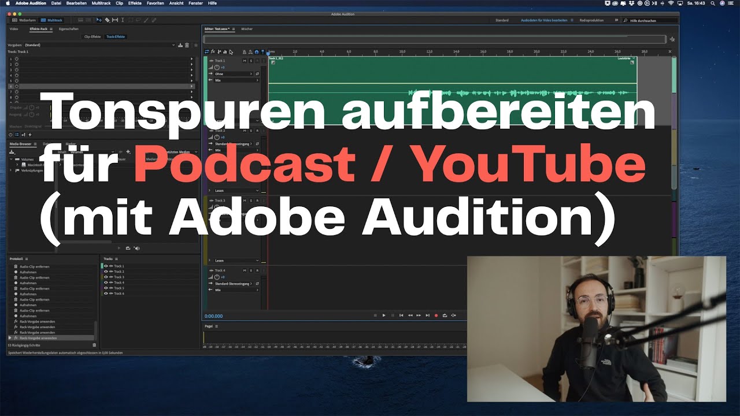Screen dimensions: 740x416
Task: Switch to the Mischer tab
Action: (x=247, y=29)
